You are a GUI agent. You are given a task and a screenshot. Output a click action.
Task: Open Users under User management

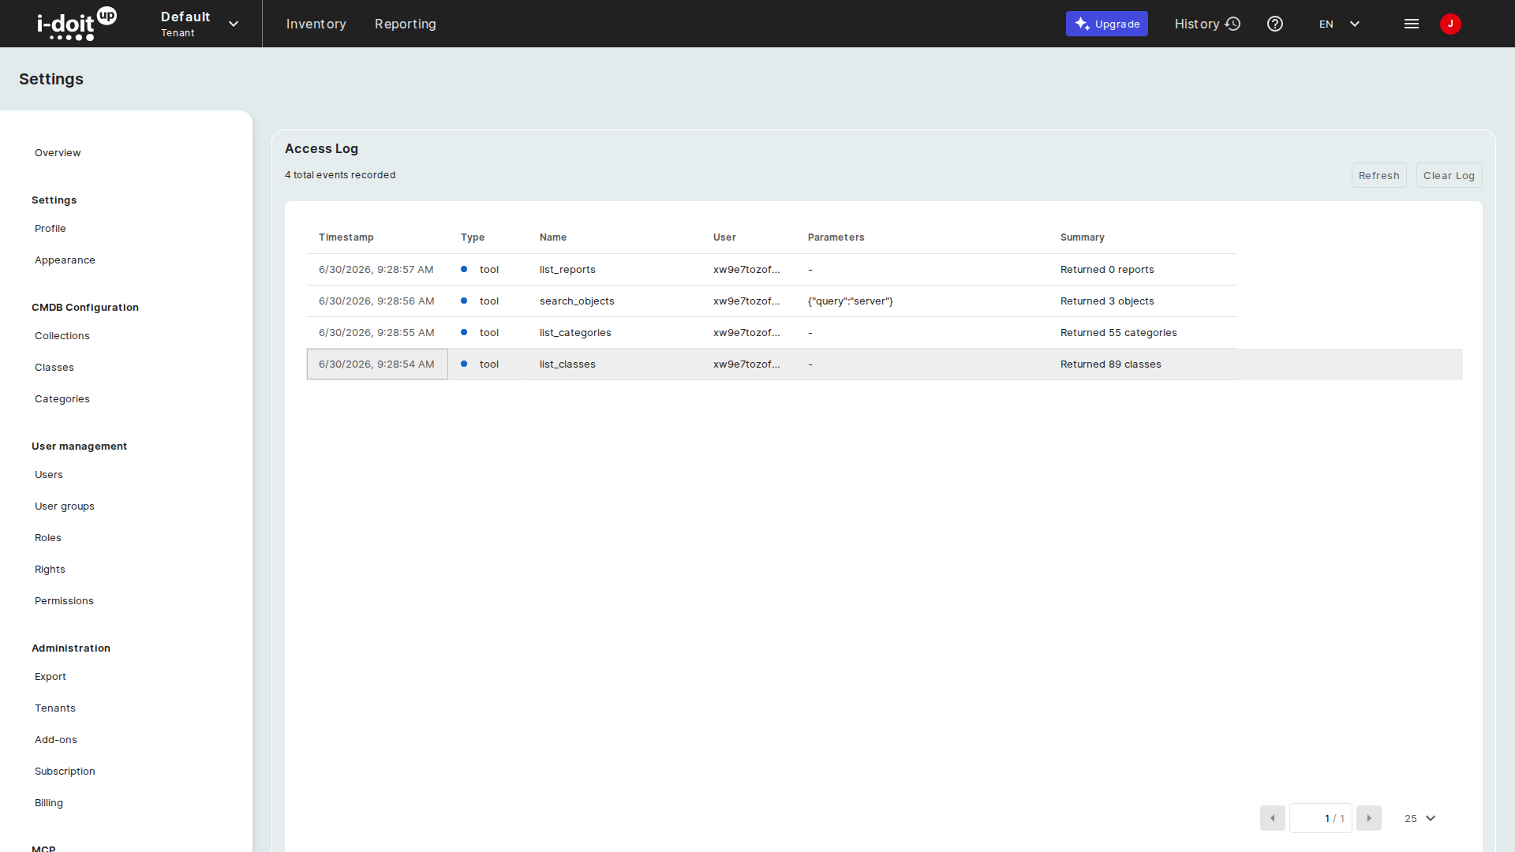point(49,474)
